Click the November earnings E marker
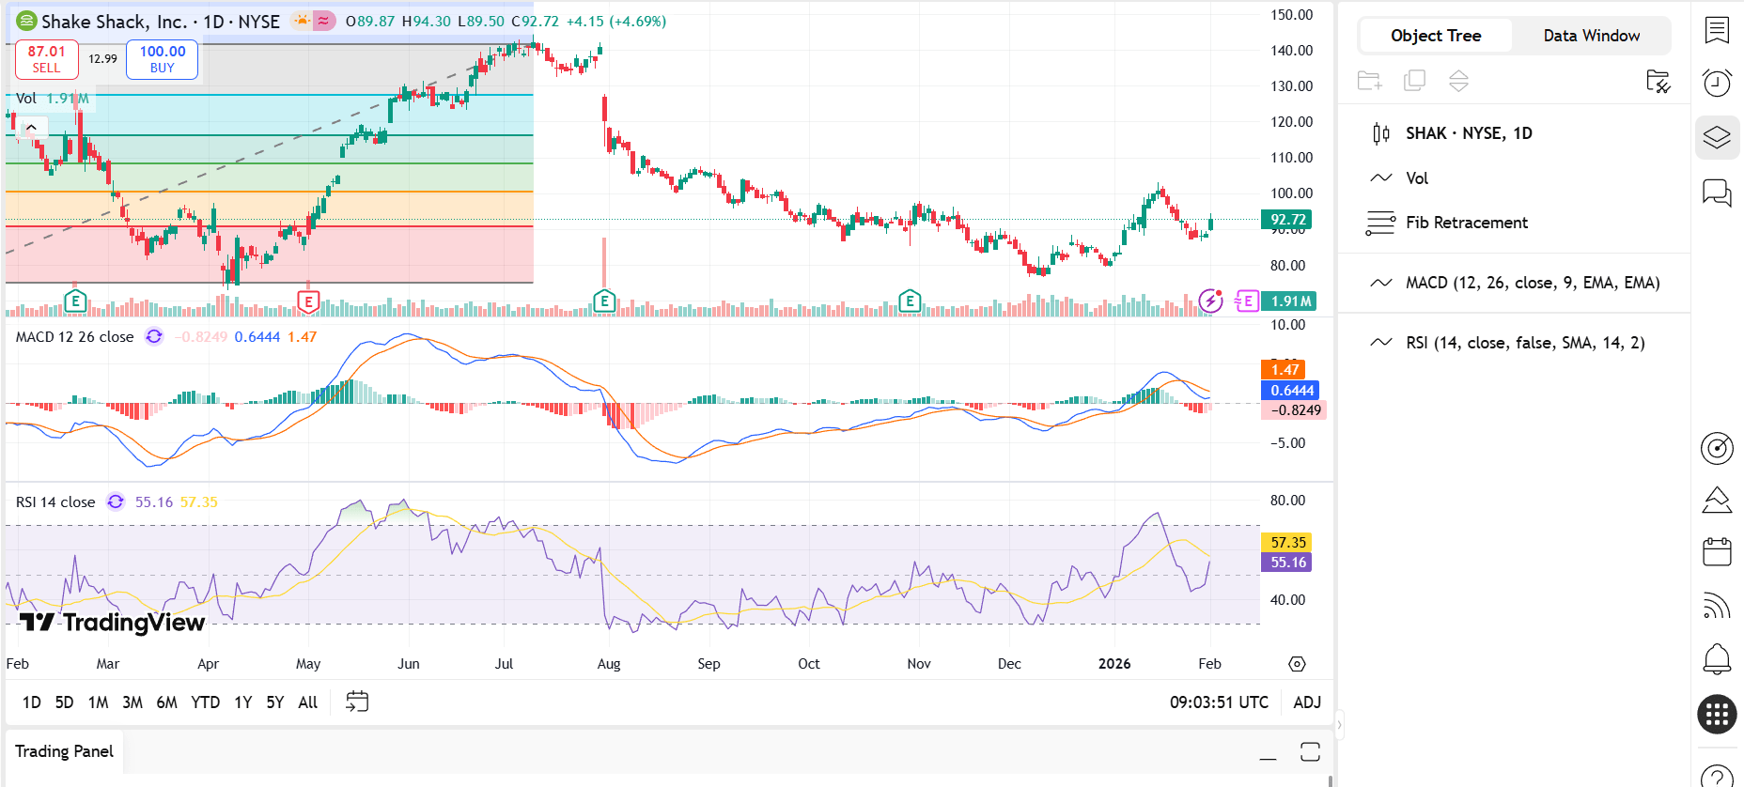Screen dimensions: 1744x787 coord(909,301)
